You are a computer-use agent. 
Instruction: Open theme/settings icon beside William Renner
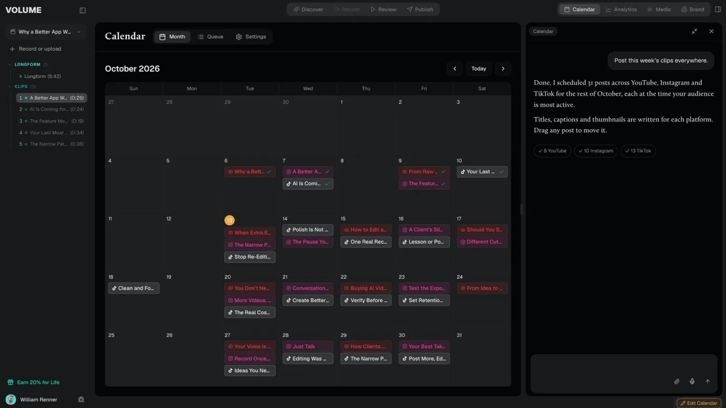pyautogui.click(x=81, y=399)
